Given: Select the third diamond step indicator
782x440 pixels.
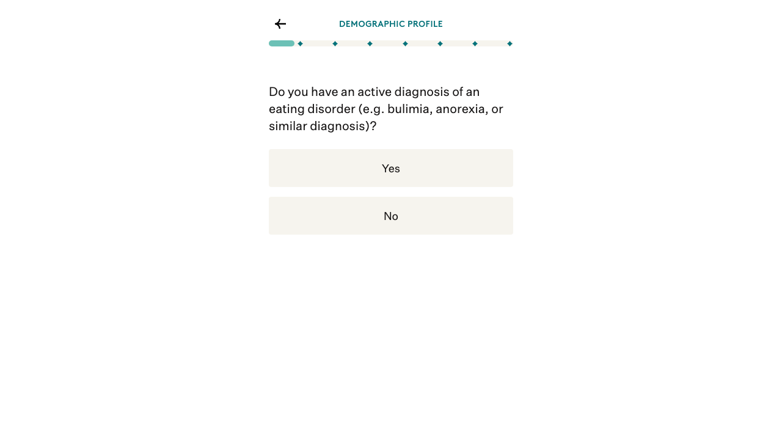Looking at the screenshot, I should [370, 43].
